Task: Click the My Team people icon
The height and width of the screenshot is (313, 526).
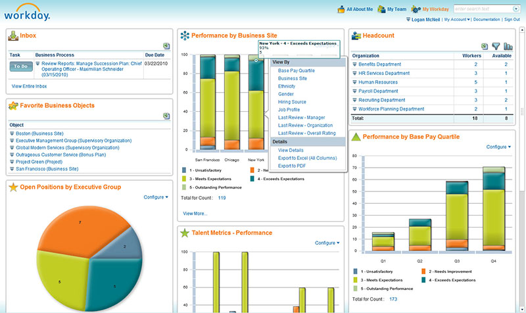Action: click(x=381, y=9)
